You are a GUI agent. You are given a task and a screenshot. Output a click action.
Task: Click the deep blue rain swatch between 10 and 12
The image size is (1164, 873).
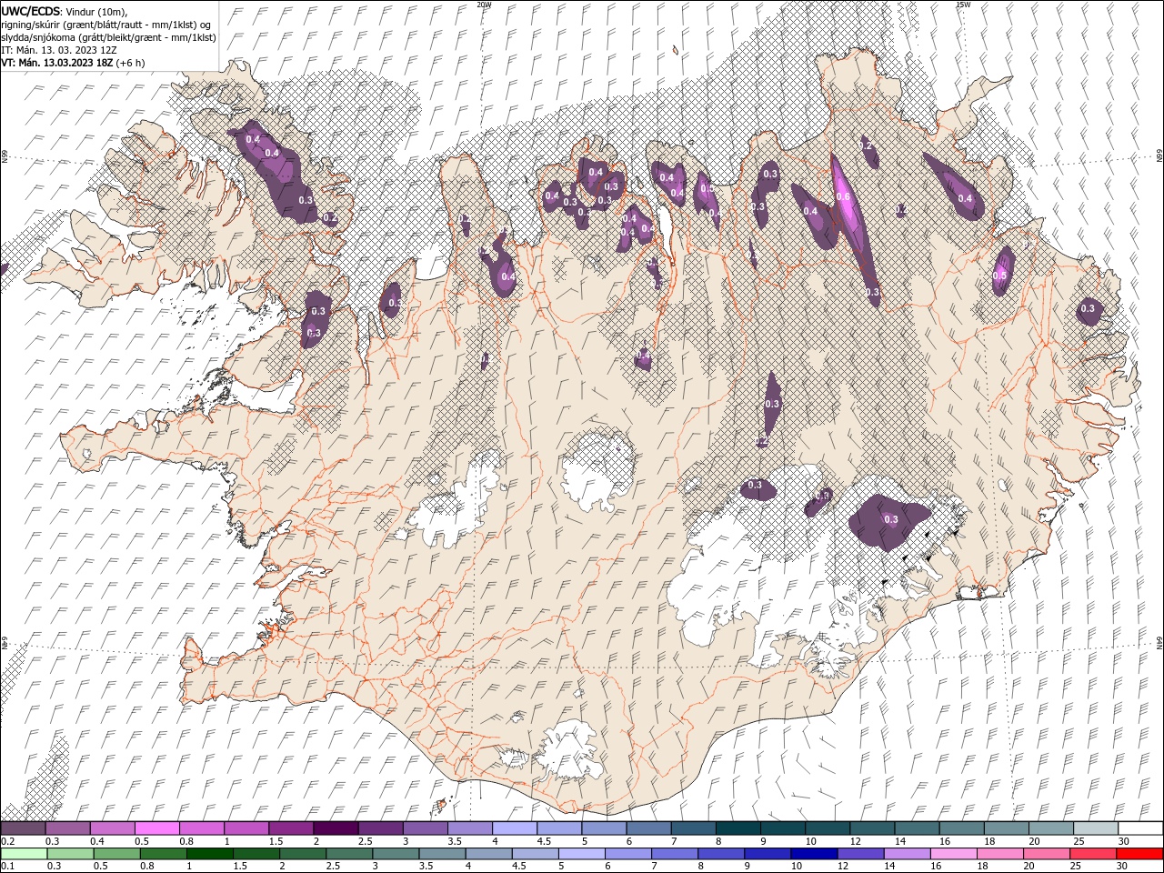[x=814, y=854]
